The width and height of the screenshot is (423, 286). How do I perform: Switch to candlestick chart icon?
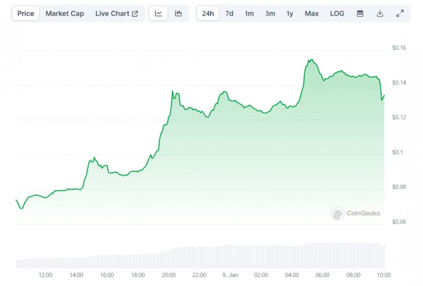tap(178, 14)
